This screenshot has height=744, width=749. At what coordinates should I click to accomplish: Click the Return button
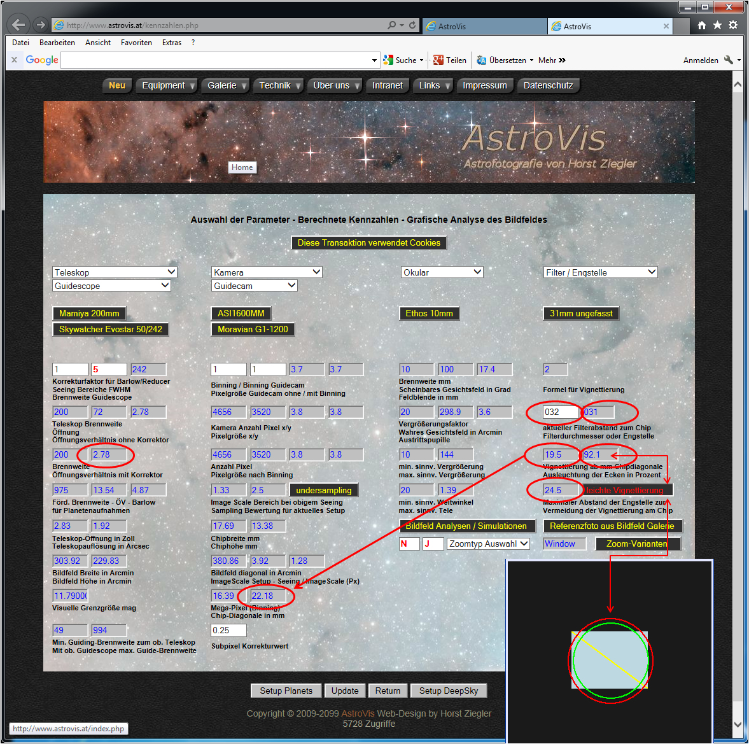coord(388,691)
